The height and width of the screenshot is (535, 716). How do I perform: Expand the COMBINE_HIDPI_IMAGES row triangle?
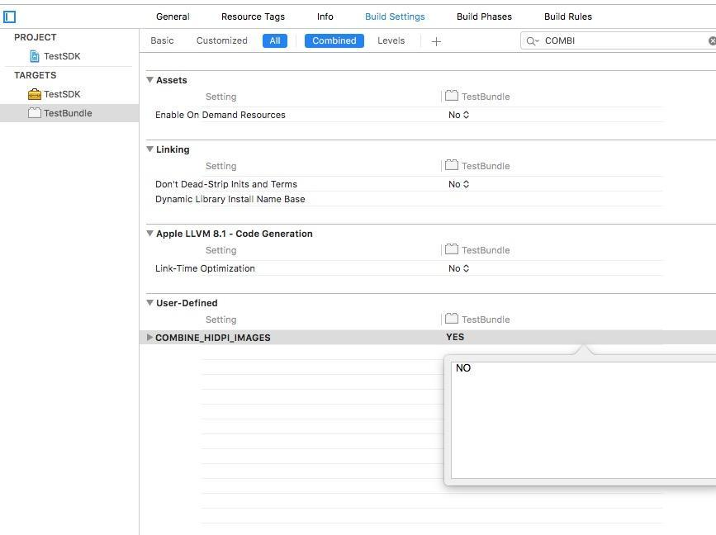[149, 338]
